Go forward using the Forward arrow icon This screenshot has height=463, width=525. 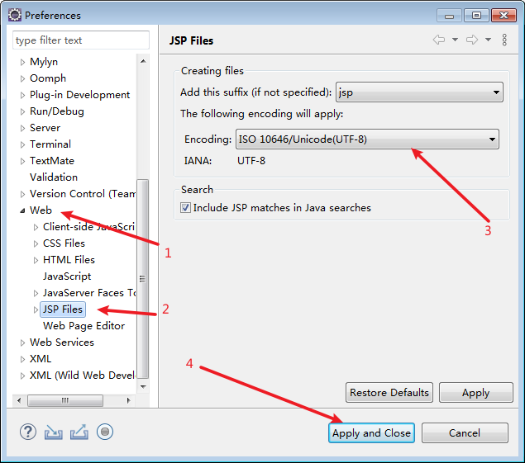[x=472, y=40]
